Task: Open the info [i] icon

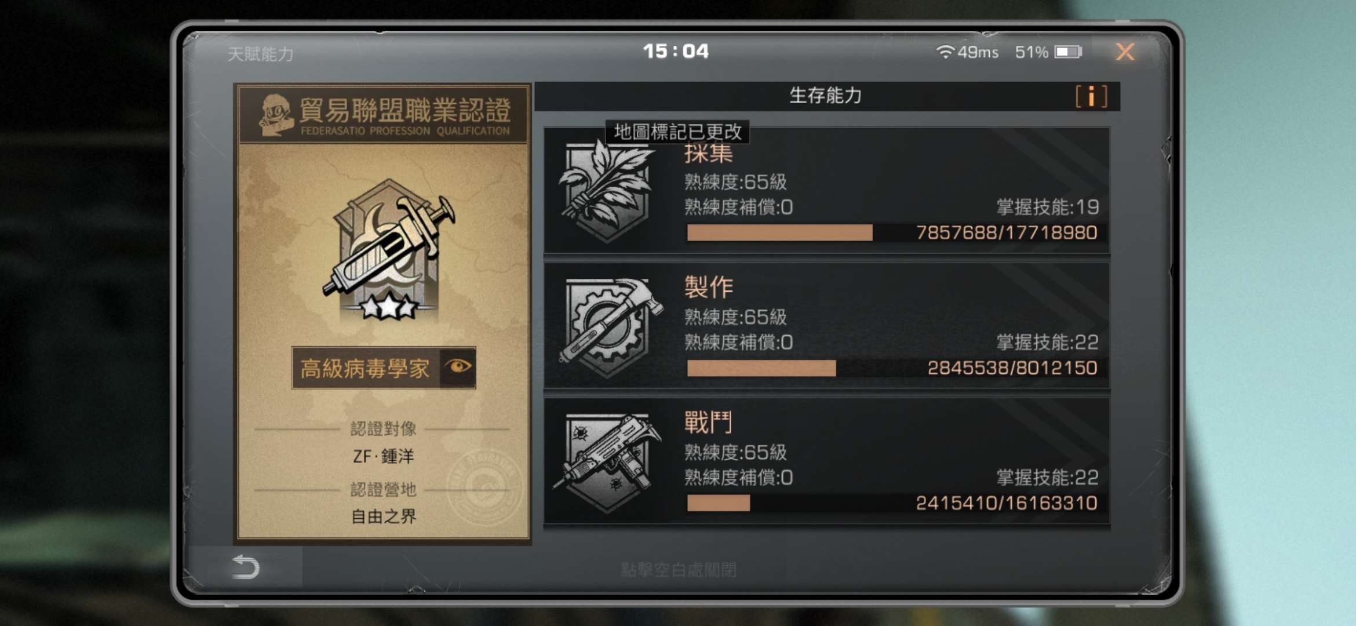Action: (1091, 96)
